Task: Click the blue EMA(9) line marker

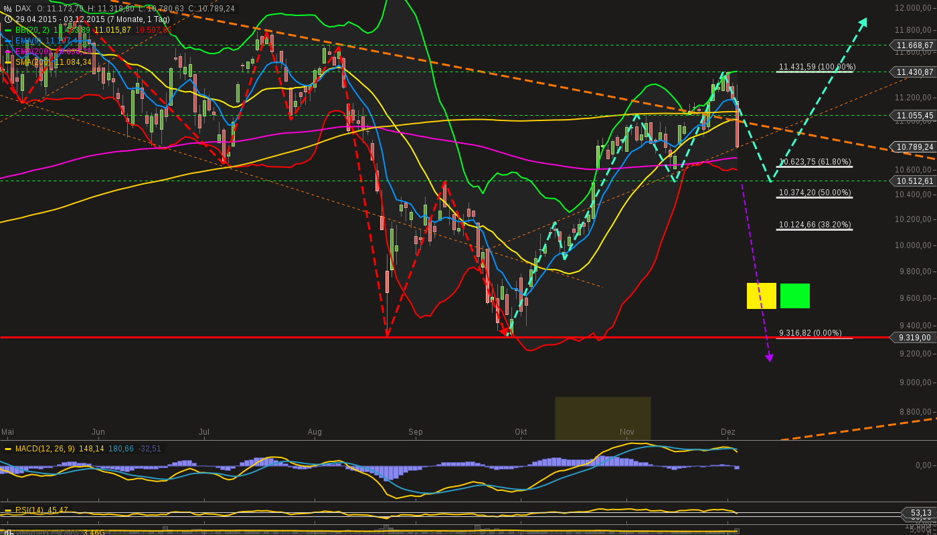Action: [x=8, y=41]
